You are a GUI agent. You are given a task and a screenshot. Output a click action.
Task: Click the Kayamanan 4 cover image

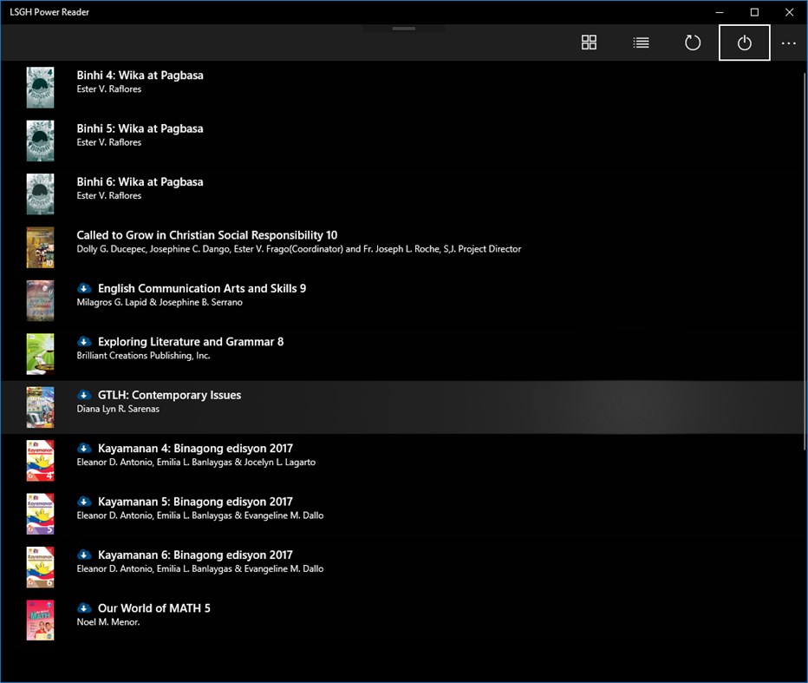(x=40, y=460)
